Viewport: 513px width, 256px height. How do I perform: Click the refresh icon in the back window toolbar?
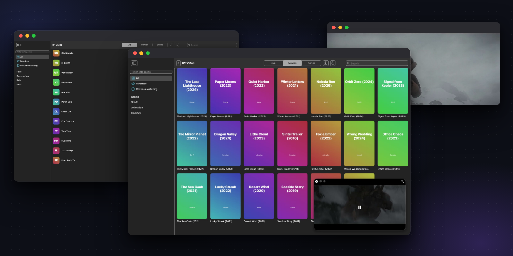pos(177,45)
